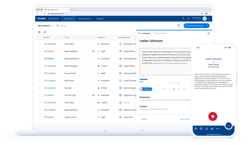
Task: Expand the My dictations dropdown
Action: 45,26
